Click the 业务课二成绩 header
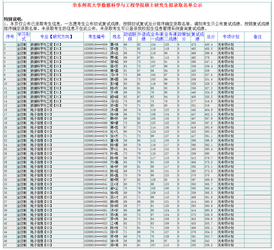The image size is (274, 250). point(170,37)
